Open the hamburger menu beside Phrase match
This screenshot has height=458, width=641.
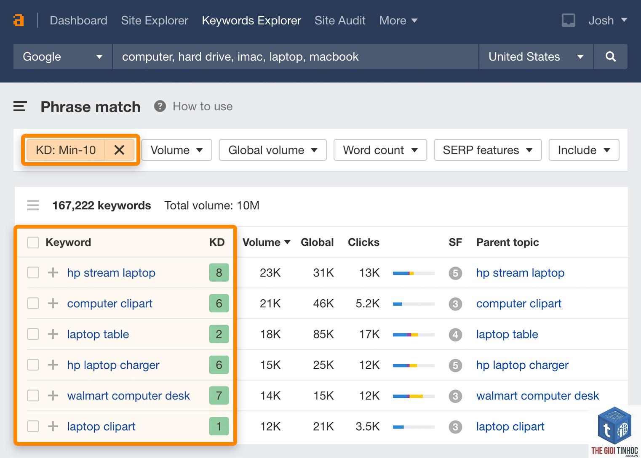20,107
